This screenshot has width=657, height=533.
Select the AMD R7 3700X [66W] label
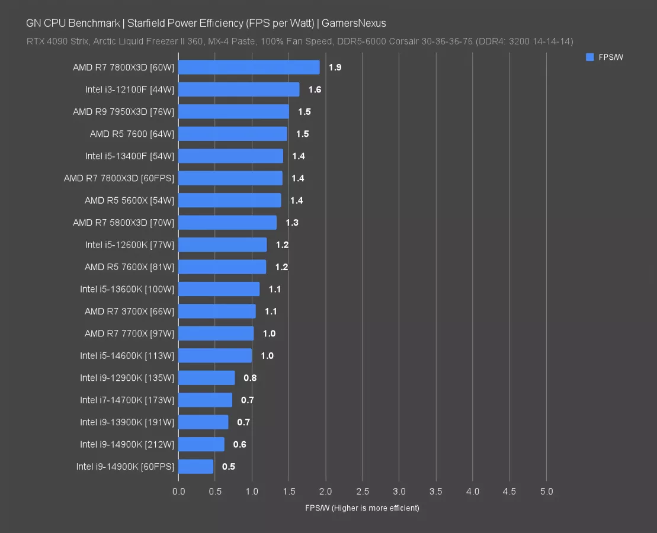pyautogui.click(x=129, y=312)
